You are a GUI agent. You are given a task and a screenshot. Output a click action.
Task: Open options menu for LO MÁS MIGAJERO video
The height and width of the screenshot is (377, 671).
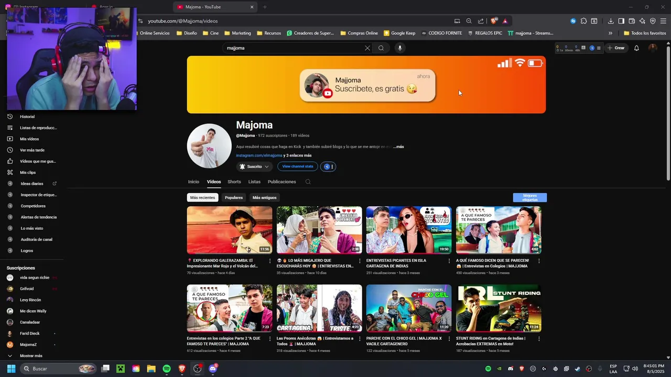pyautogui.click(x=360, y=261)
